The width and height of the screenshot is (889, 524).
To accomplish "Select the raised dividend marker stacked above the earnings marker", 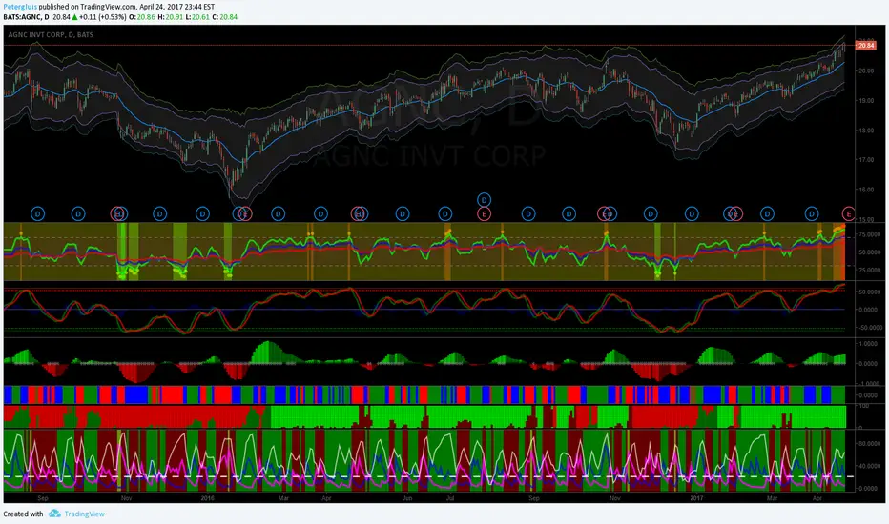I will [x=484, y=200].
